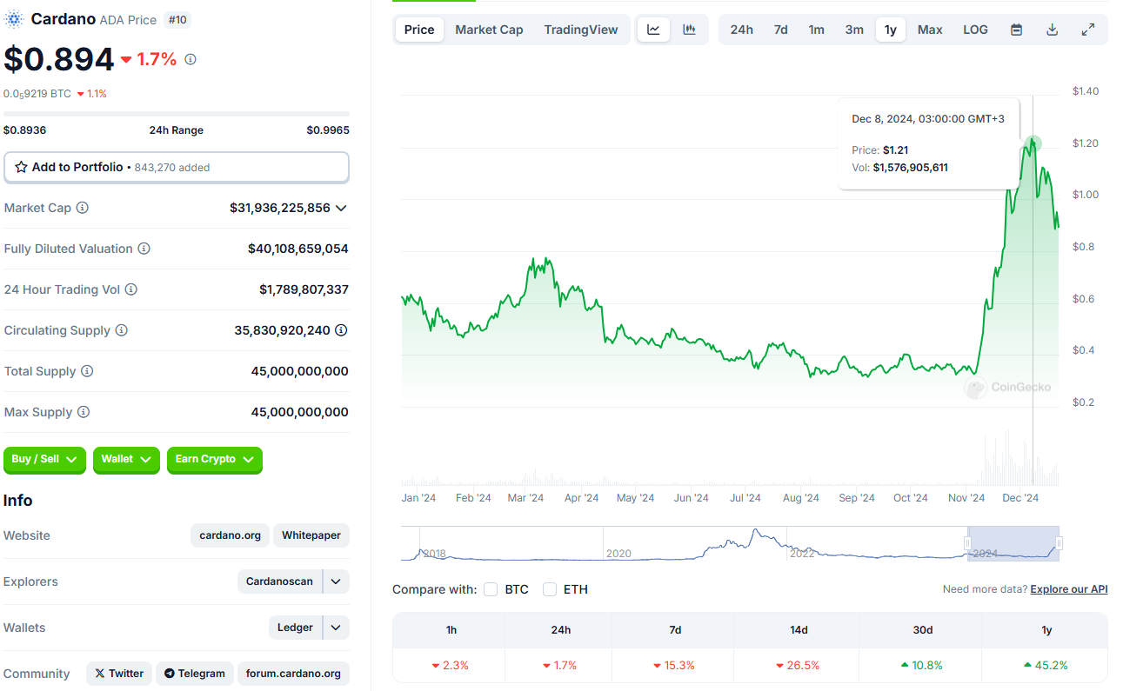
Task: Expand the Explorers dropdown arrow
Action: point(336,581)
